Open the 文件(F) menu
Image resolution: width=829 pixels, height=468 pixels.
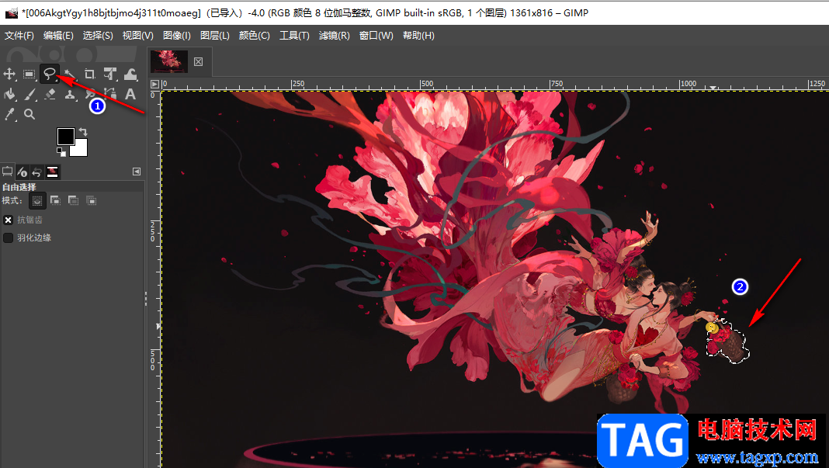pos(19,36)
